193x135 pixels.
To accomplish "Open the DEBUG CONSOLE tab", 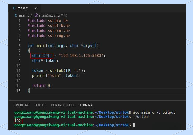I will (x=63, y=105).
